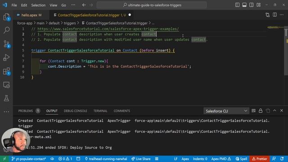Image resolution: width=288 pixels, height=162 pixels.
Task: Open the View menu
Action: [53, 5]
